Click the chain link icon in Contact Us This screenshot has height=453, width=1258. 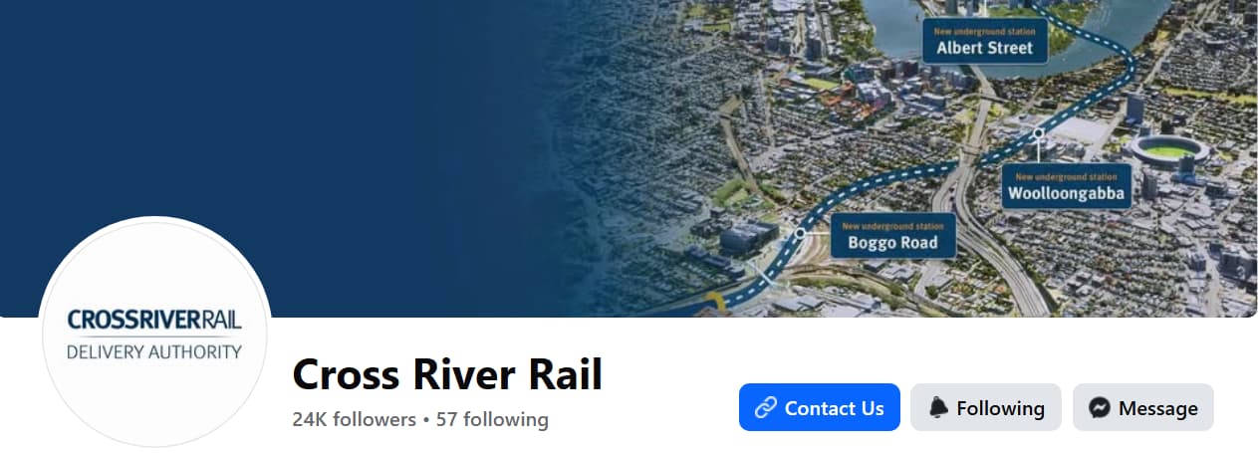tap(766, 407)
